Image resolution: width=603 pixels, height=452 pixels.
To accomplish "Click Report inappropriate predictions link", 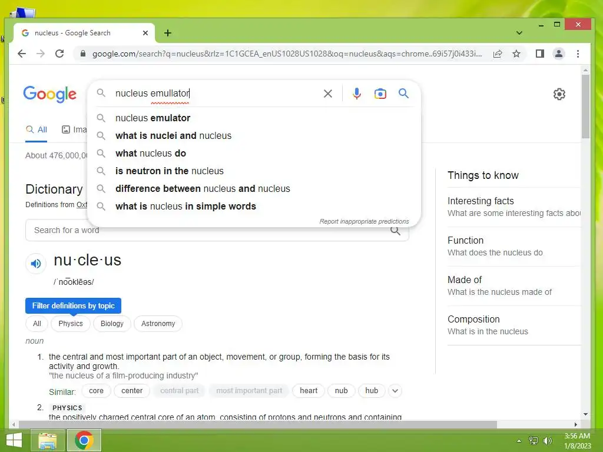I will pos(364,221).
